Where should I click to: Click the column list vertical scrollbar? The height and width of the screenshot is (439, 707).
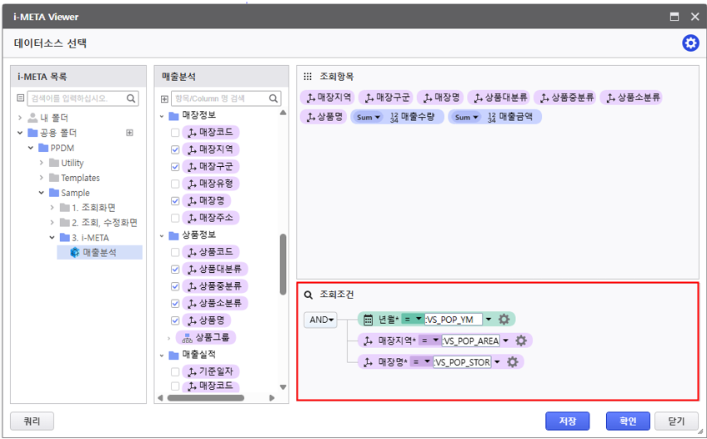(283, 275)
